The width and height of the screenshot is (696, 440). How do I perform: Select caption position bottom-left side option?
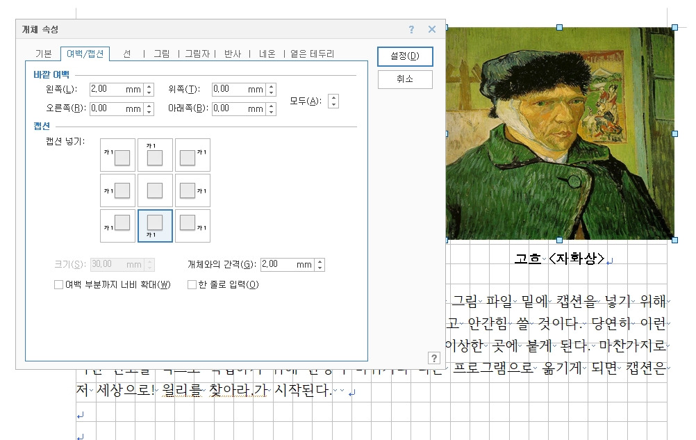point(117,226)
